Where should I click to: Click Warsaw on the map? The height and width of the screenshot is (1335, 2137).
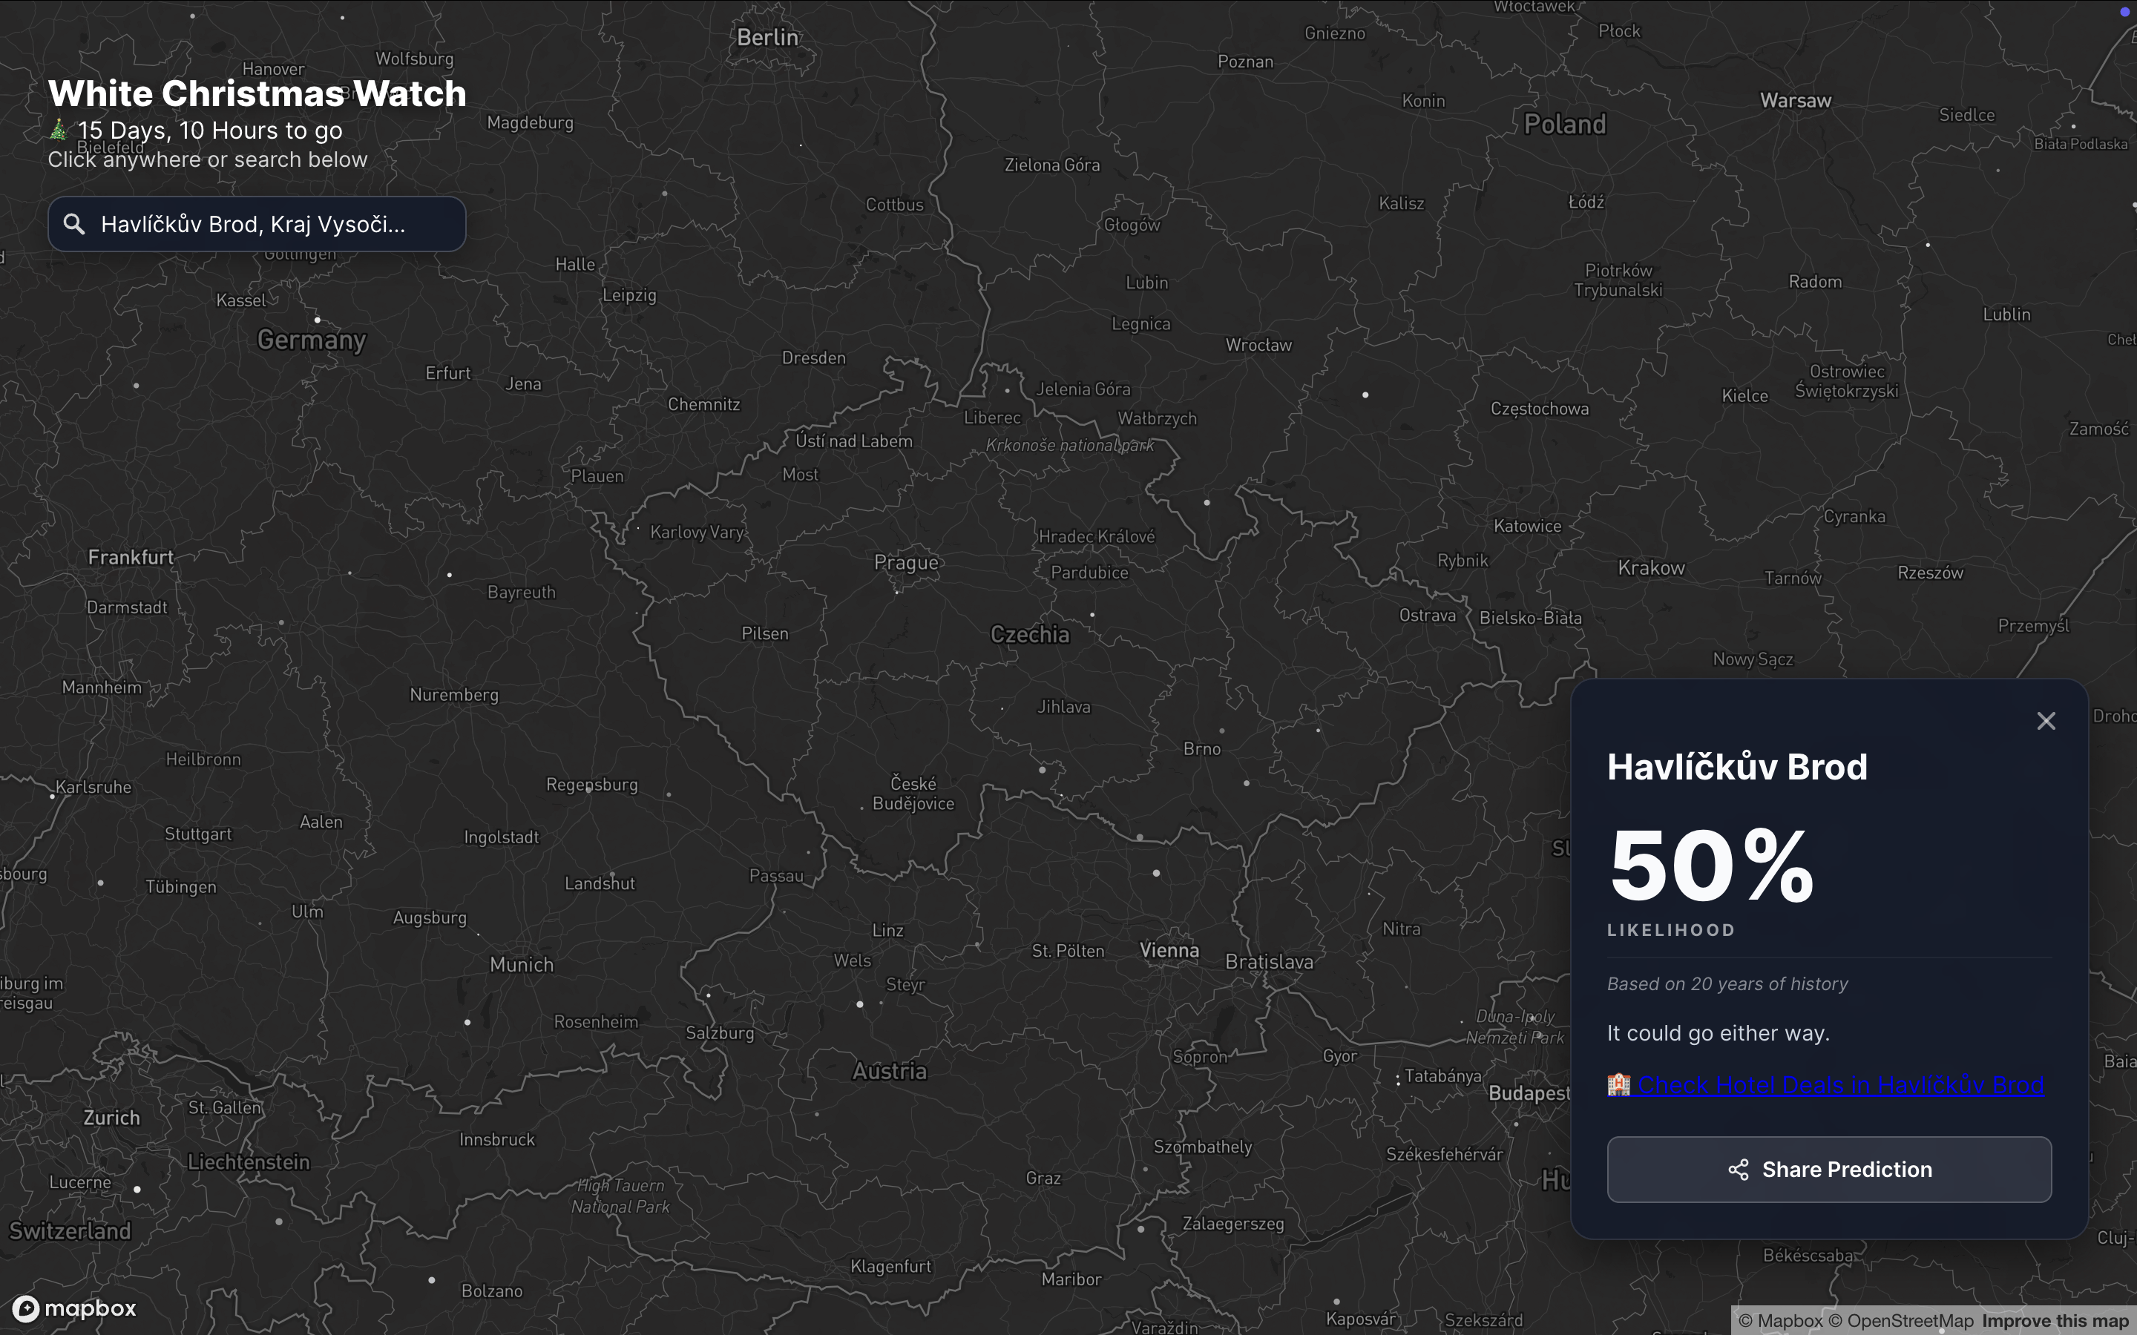[1795, 101]
